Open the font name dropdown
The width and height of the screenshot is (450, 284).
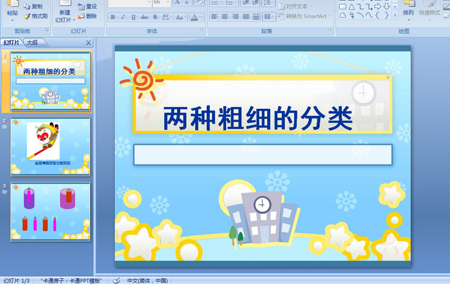[x=148, y=2]
